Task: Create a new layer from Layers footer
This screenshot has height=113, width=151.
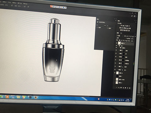Action: (x=128, y=88)
